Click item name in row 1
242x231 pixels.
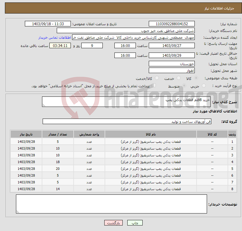pyautogui.click(x=151, y=142)
